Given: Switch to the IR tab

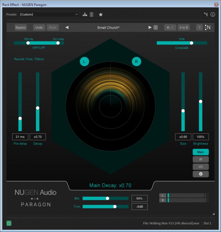Looking at the screenshot, I should point(201,159).
